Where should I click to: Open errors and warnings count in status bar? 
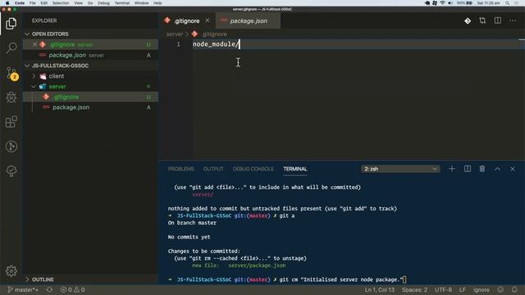[73, 289]
